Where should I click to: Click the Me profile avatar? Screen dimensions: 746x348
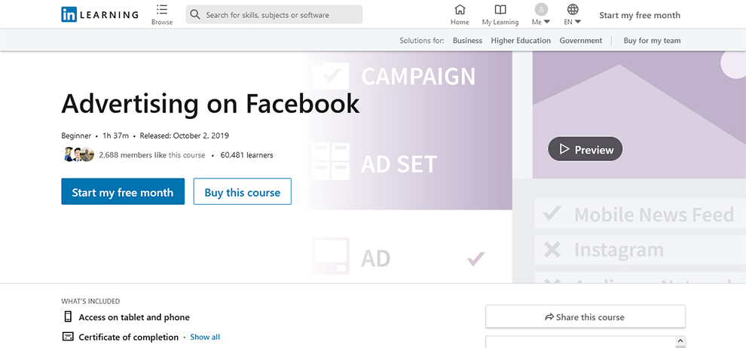coord(541,9)
